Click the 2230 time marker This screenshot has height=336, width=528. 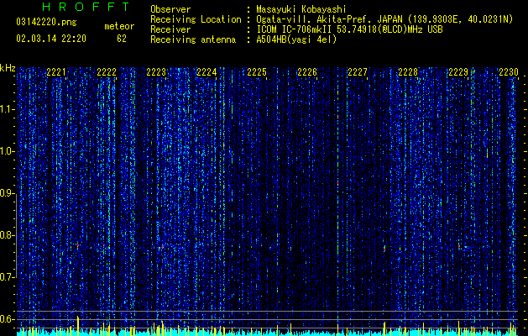click(x=508, y=72)
